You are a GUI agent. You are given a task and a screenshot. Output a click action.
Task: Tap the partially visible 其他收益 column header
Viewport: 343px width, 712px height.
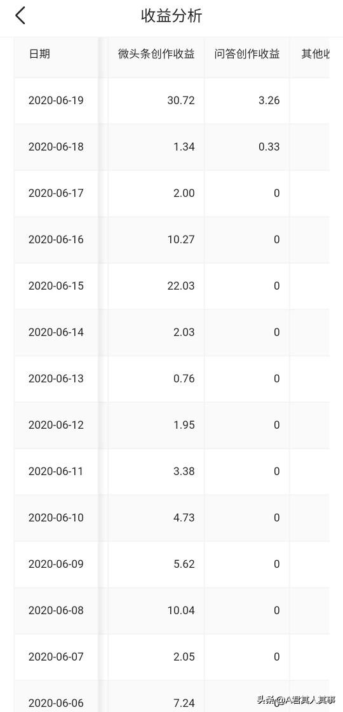tap(315, 54)
